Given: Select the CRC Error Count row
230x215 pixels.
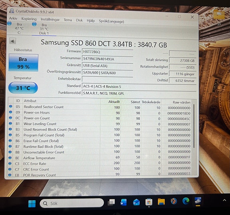Looking at the screenshot, I should tap(100, 169).
